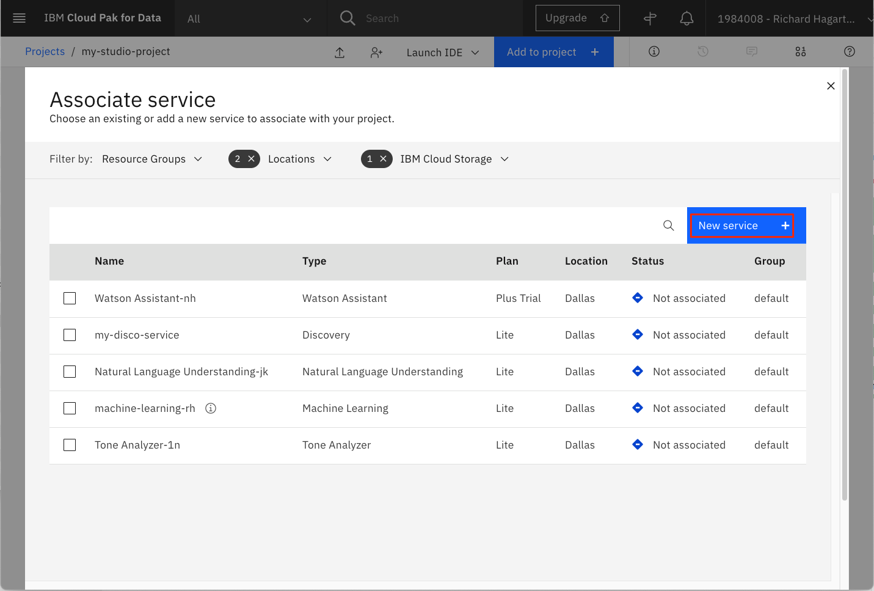Click the dialog vertical scrollbar
The image size is (874, 591).
tap(845, 284)
